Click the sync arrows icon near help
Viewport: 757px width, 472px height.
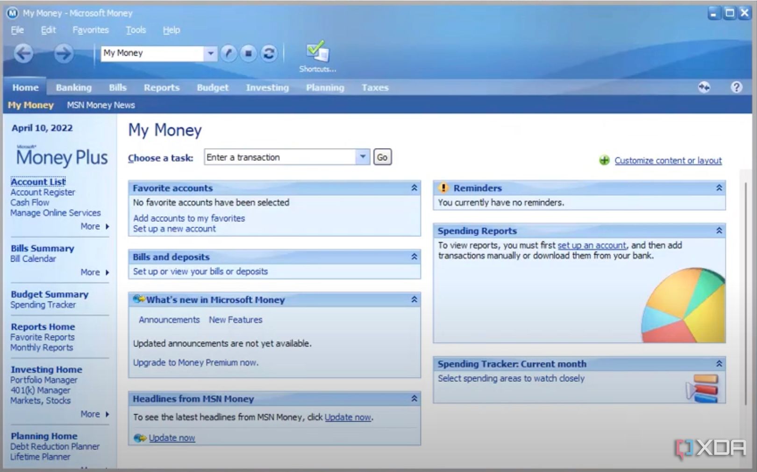[x=704, y=87]
